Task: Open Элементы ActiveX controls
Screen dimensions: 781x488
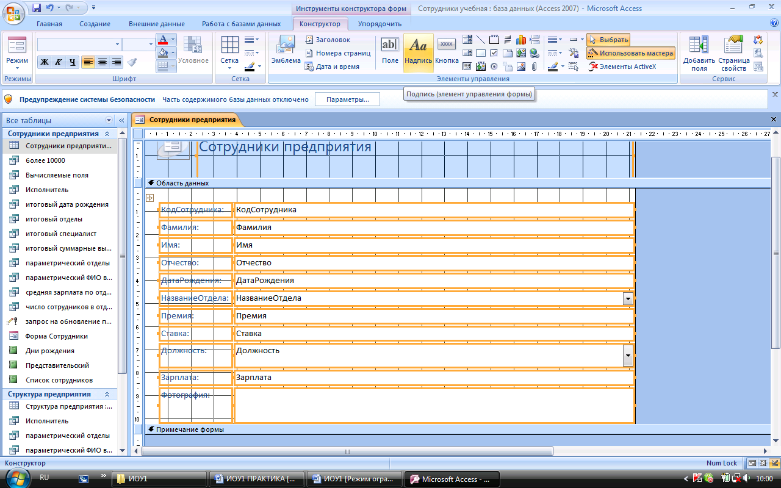Action: (622, 66)
